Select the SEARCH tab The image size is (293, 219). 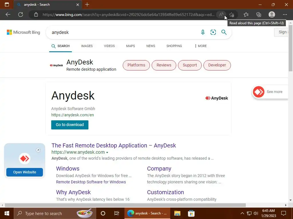tap(61, 46)
